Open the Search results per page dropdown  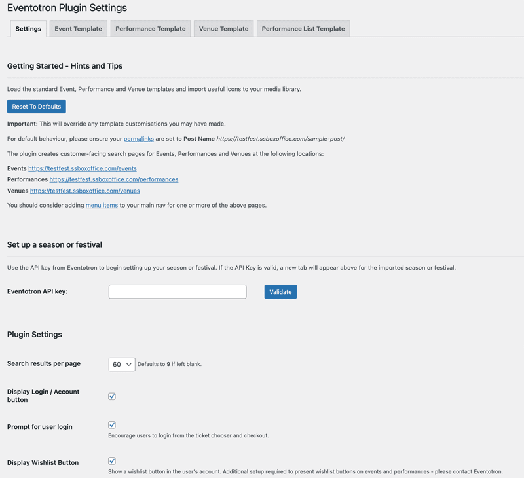pos(122,364)
